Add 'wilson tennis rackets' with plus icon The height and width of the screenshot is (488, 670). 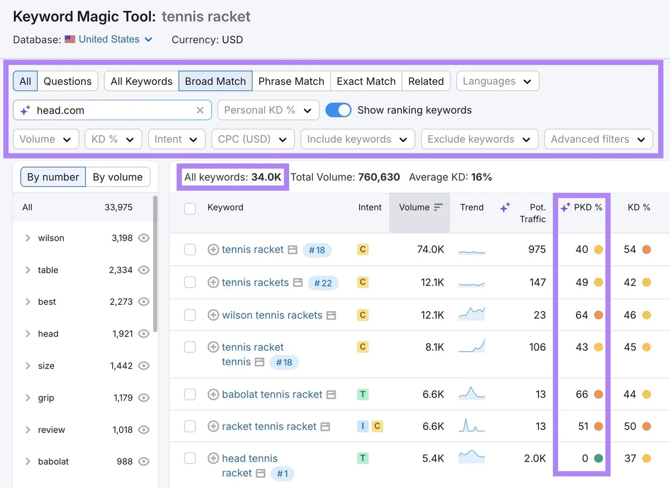click(x=213, y=315)
